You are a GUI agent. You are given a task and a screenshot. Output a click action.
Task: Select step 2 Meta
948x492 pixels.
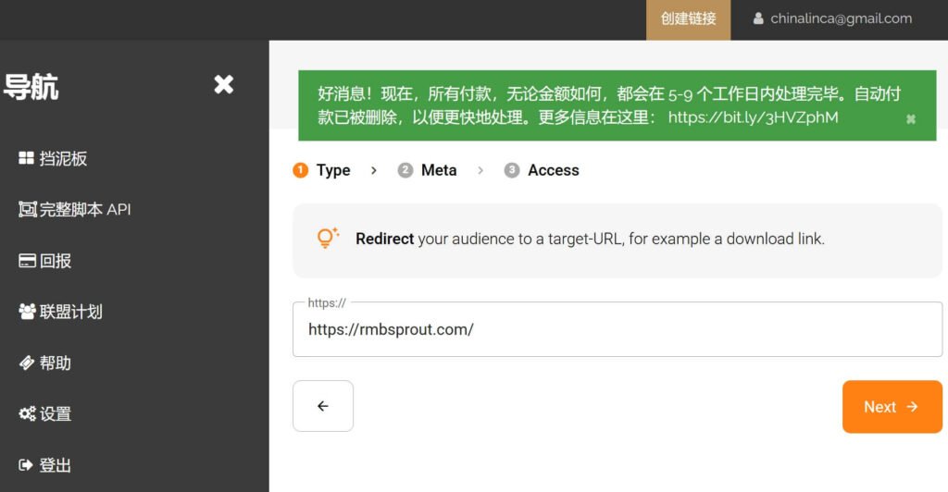428,170
